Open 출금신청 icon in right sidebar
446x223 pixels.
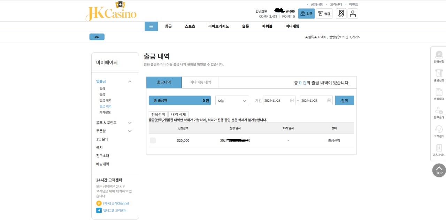coord(439,74)
